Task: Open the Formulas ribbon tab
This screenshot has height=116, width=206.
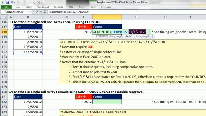Action: pyautogui.click(x=59, y=7)
